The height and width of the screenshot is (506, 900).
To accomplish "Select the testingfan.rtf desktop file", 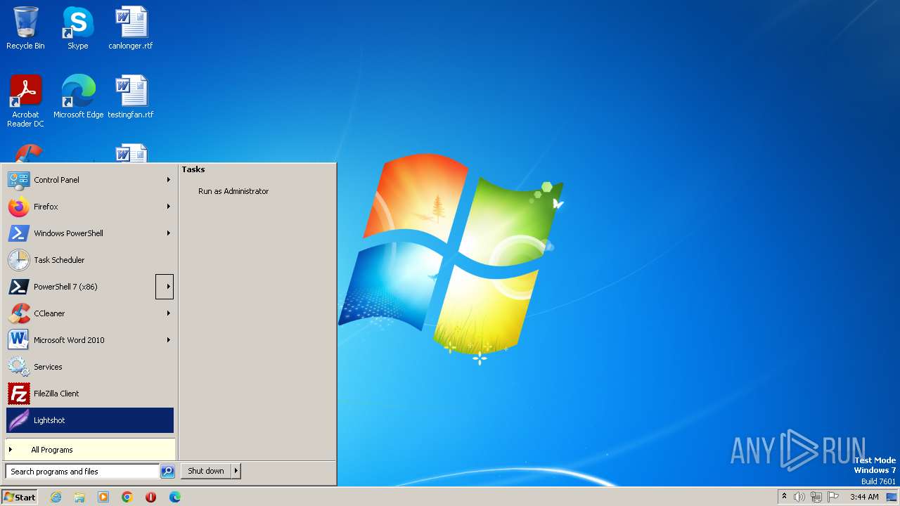I will tap(131, 97).
